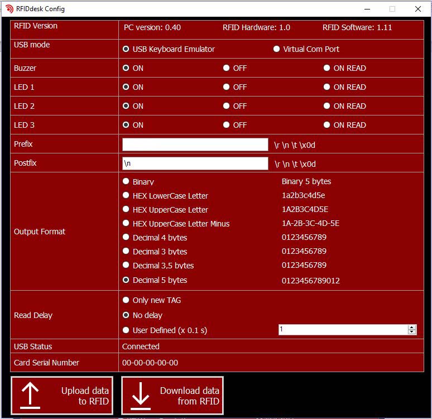
Task: Click the RFIDdesk app icon in title bar
Action: pos(9,9)
